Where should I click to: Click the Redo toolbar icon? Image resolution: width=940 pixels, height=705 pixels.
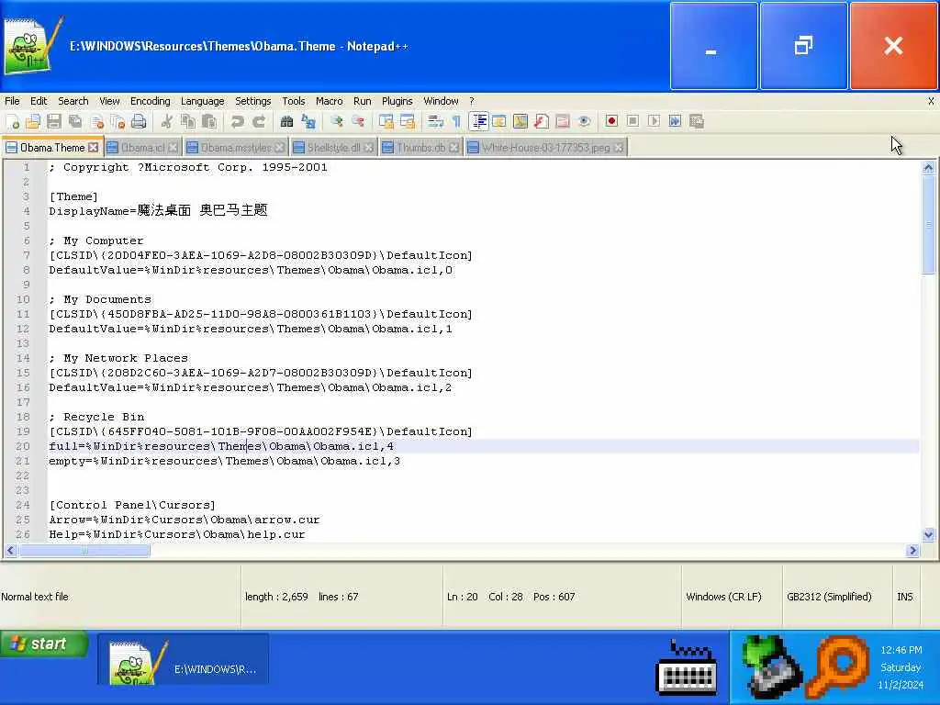(258, 122)
